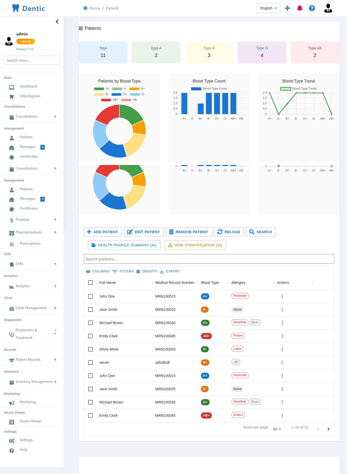Go to next page of patients table
Image resolution: width=347 pixels, height=474 pixels.
(328, 429)
